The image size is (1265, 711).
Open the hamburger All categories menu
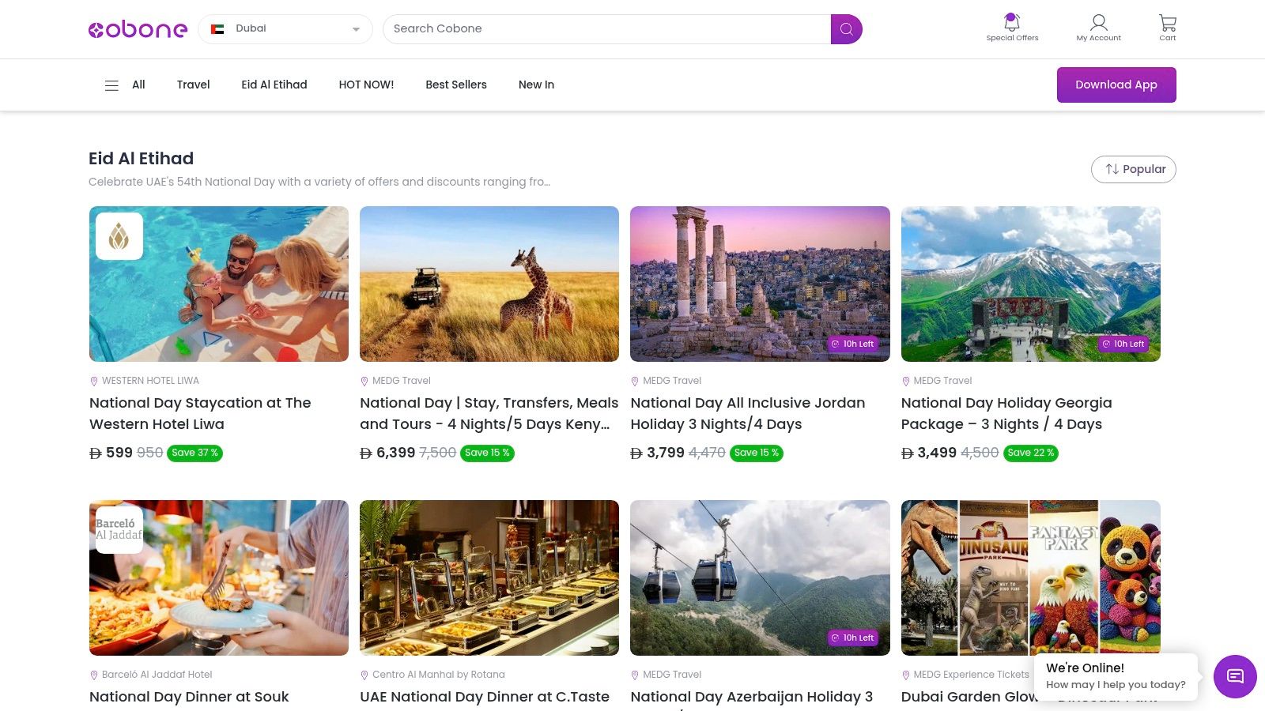[112, 85]
